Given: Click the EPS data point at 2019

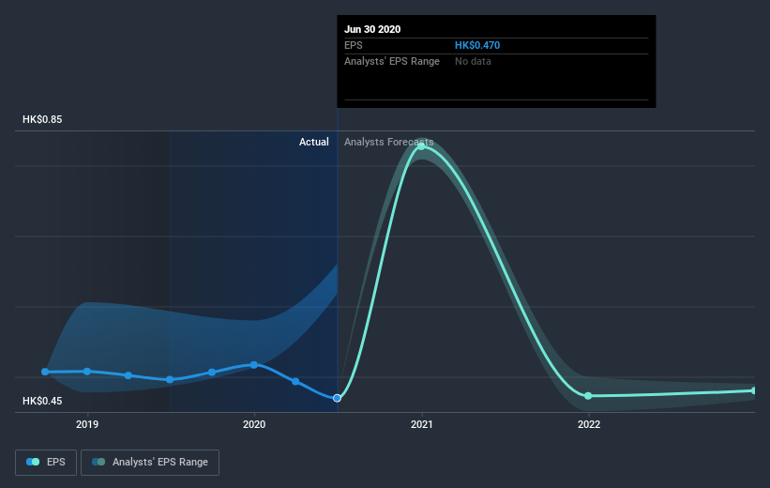Looking at the screenshot, I should (x=87, y=371).
